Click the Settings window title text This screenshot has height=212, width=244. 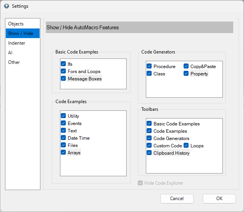[x=20, y=6]
